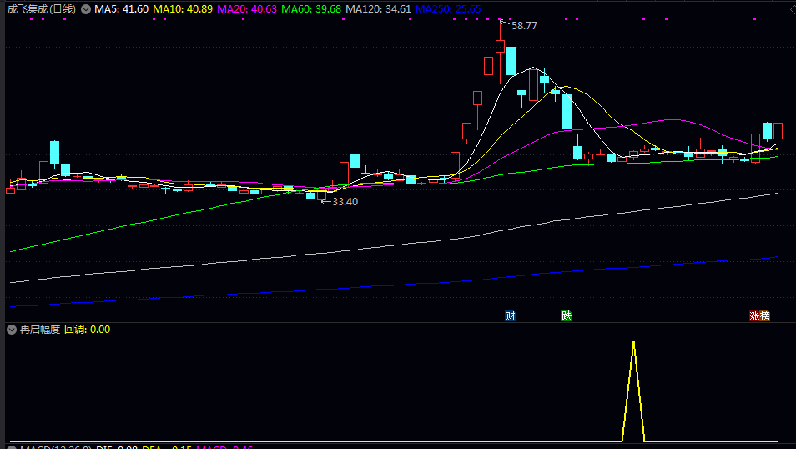Screen dimensions: 796x449
Task: Click the red 涨 marker icon
Action: coord(754,315)
